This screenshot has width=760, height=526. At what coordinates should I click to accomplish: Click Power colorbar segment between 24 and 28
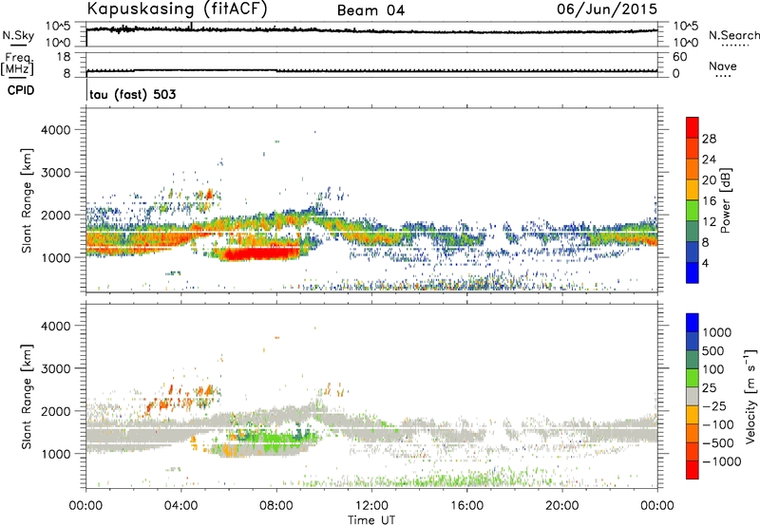(x=693, y=148)
